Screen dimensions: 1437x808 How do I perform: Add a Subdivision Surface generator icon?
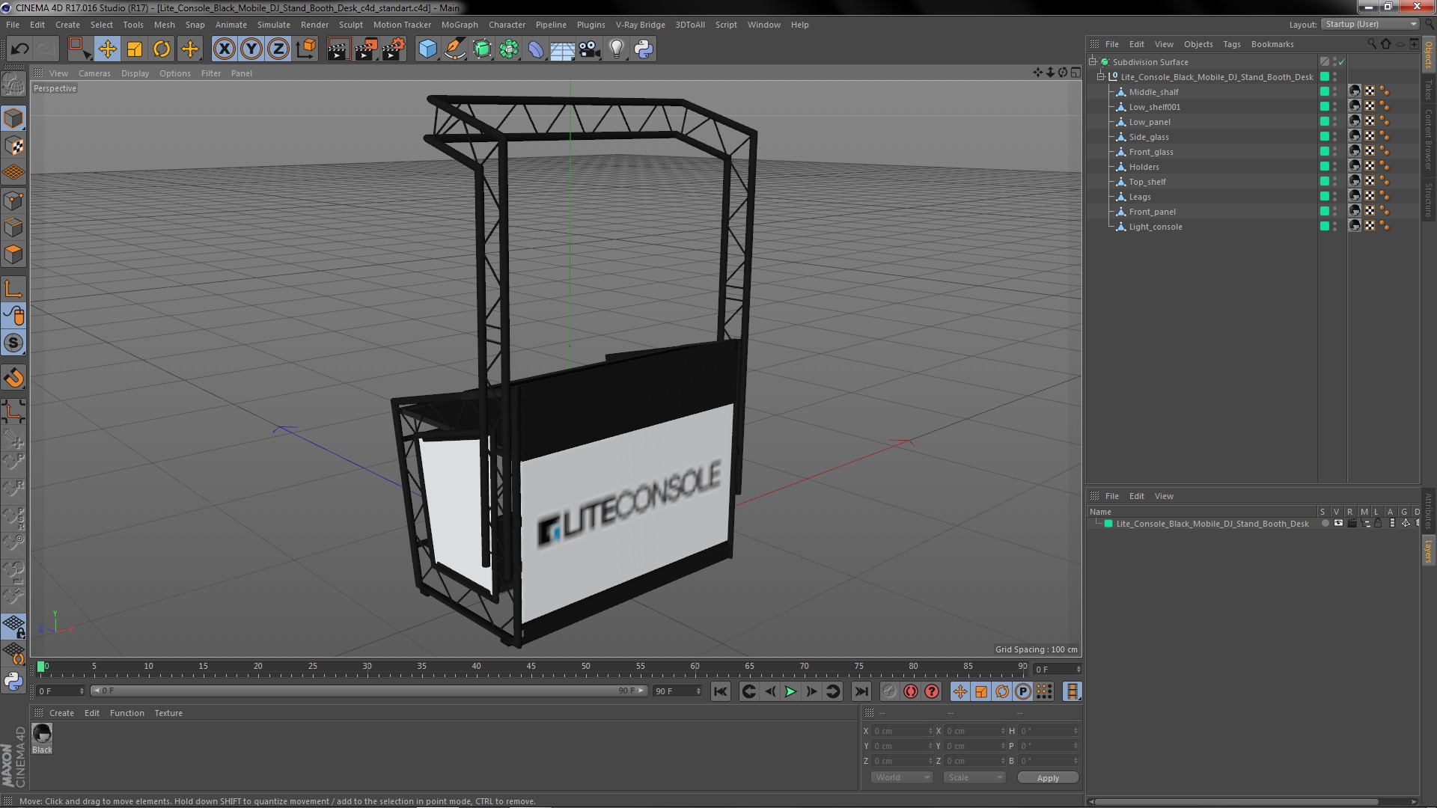point(482,49)
